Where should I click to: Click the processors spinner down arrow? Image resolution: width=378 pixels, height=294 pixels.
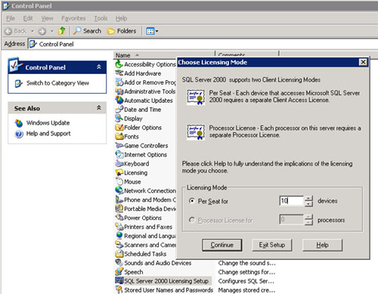308,222
